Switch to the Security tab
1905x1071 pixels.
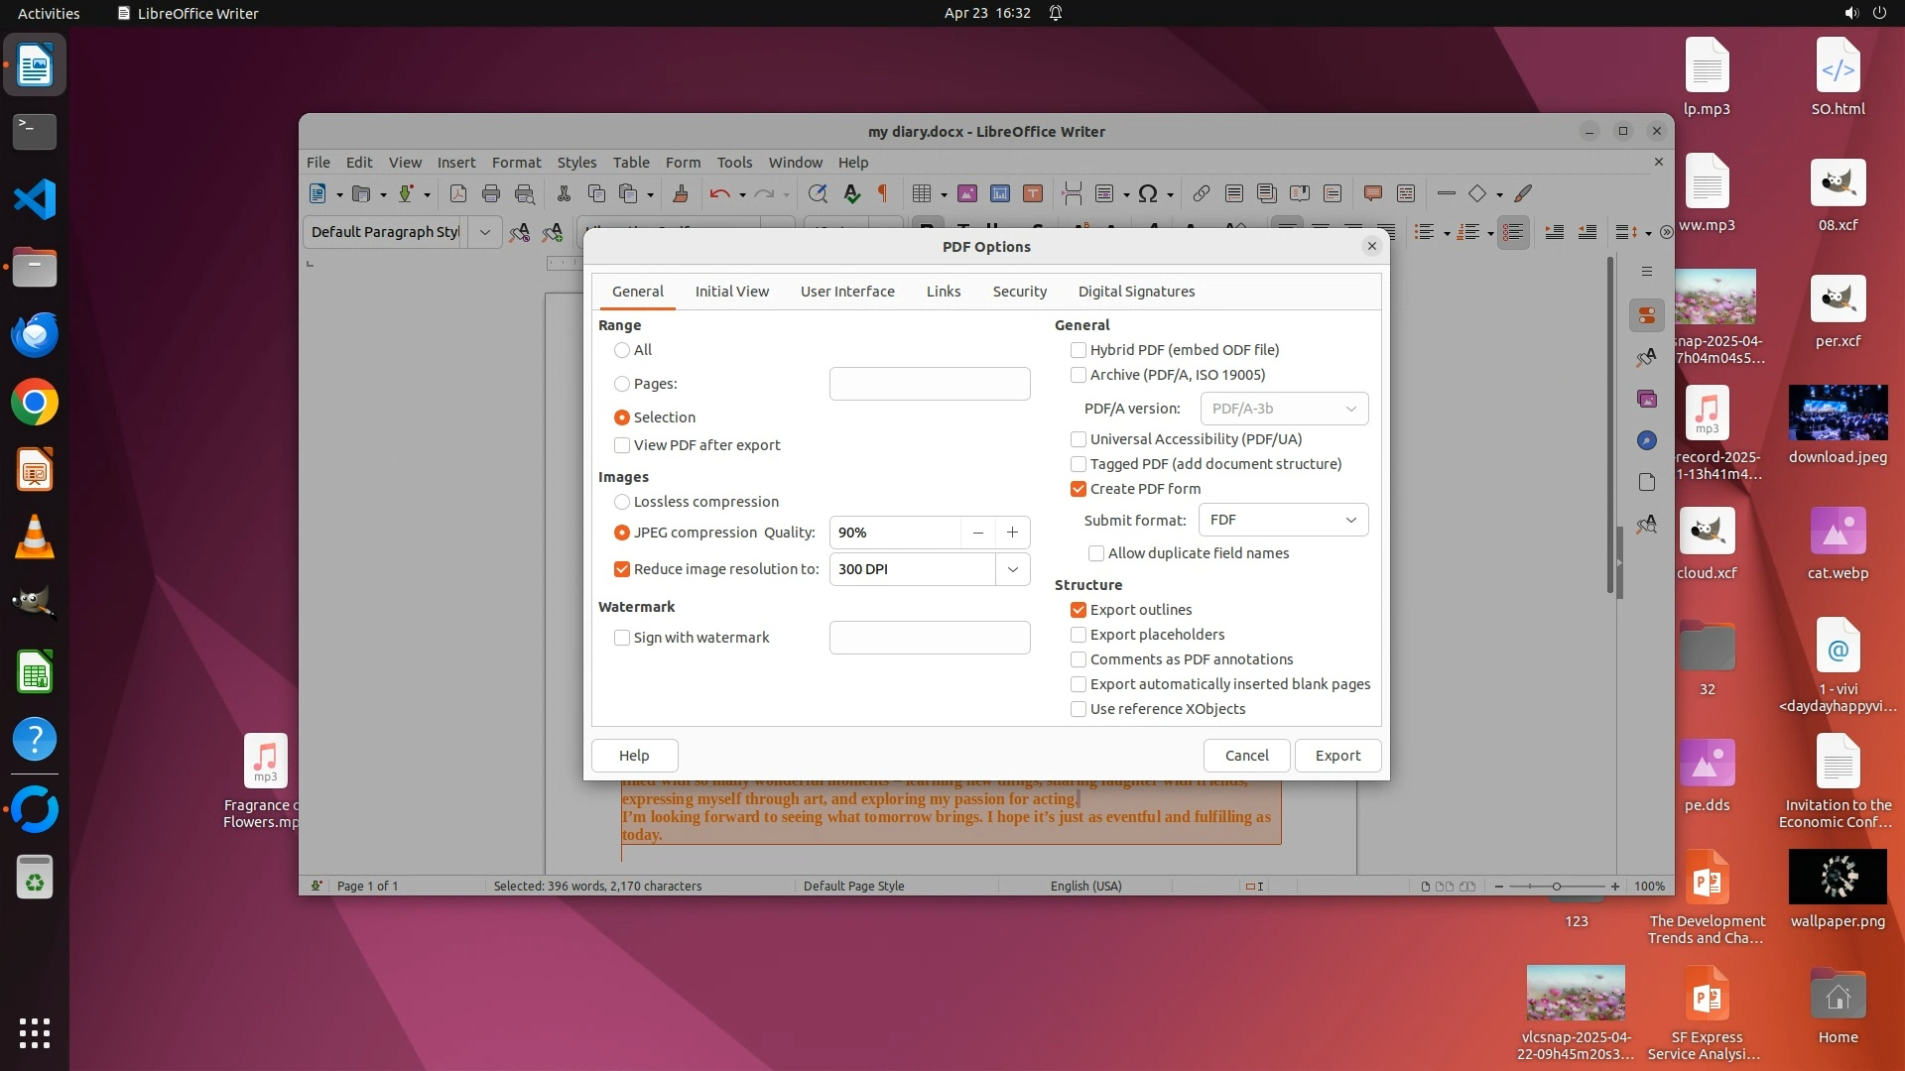coord(1019,292)
